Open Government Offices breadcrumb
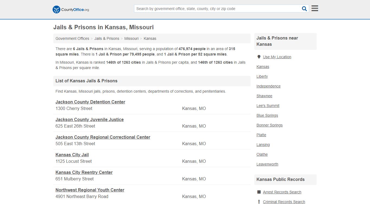 coord(72,38)
